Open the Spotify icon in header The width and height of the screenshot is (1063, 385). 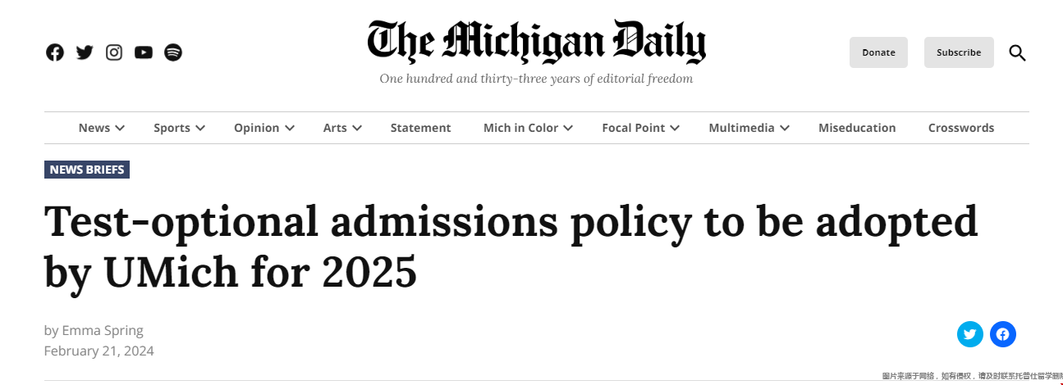tap(173, 52)
